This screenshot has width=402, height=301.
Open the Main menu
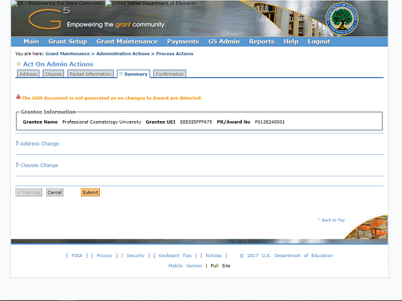(31, 41)
